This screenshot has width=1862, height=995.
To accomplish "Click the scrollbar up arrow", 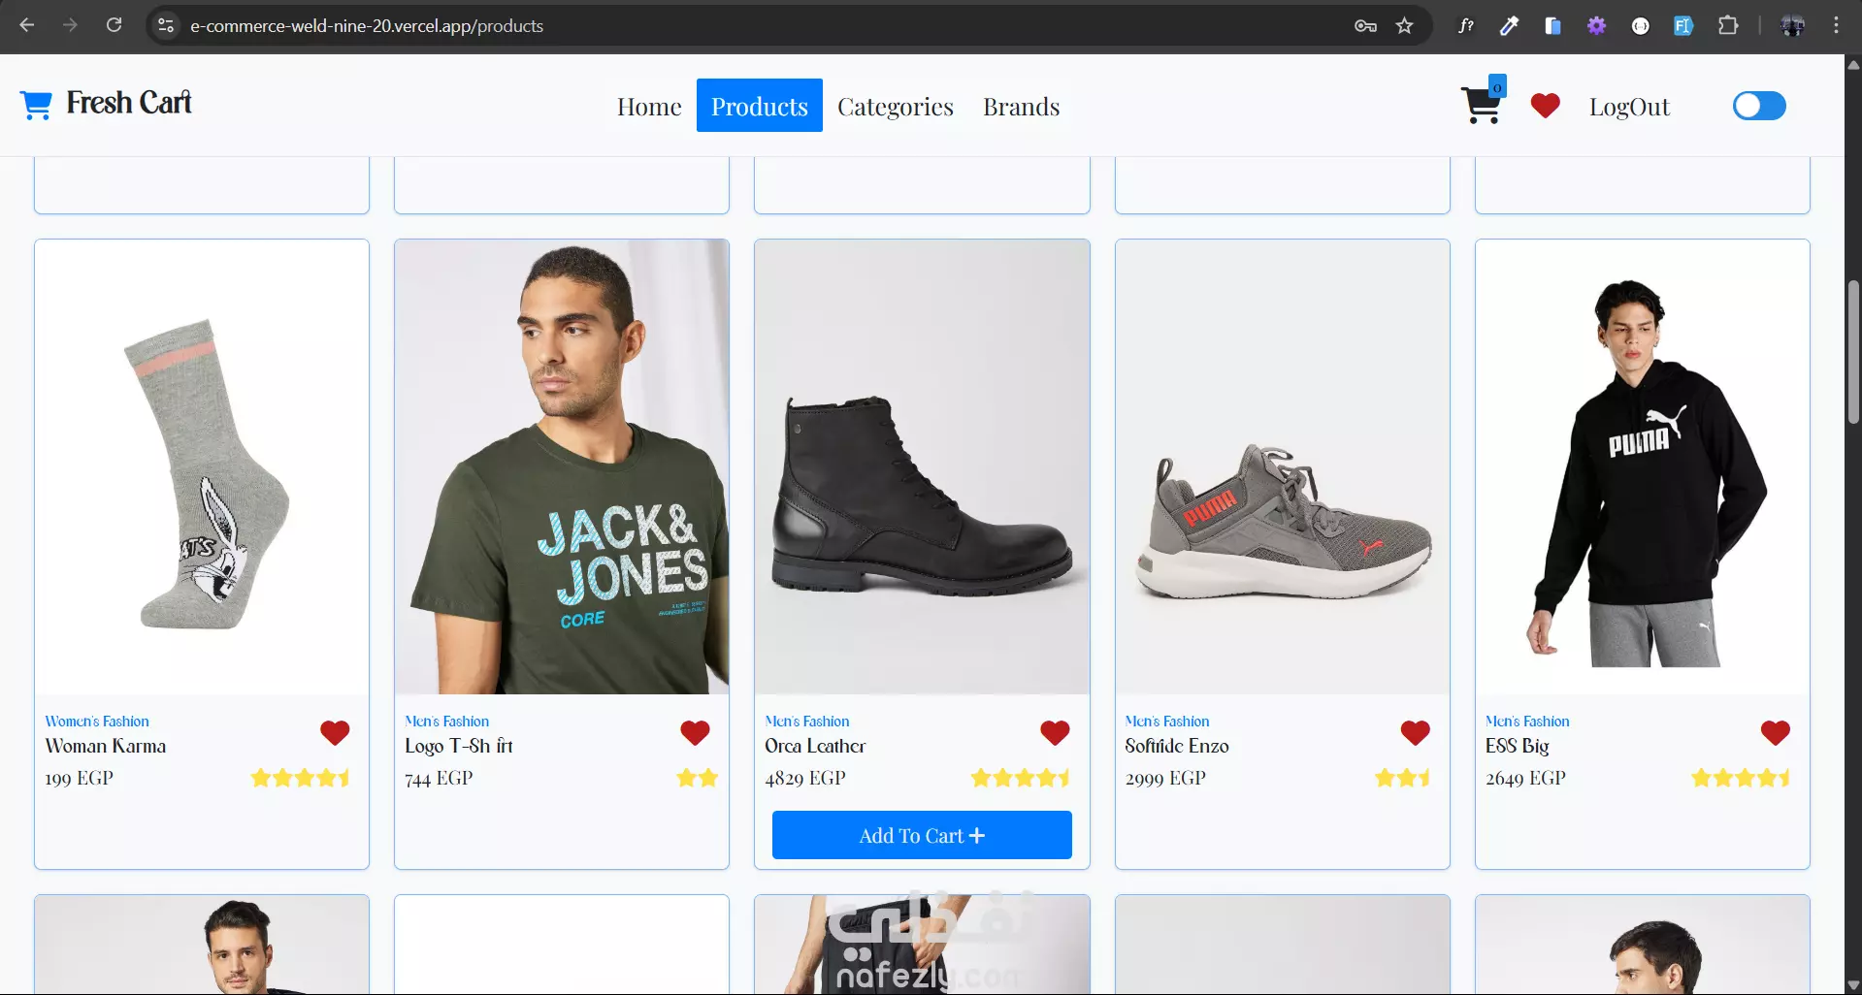I will pos(1853,65).
